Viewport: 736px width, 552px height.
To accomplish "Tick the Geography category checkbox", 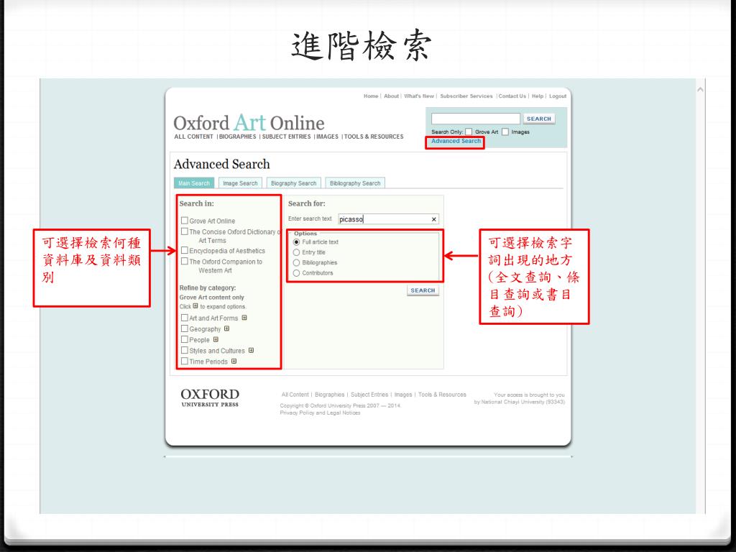I will [185, 328].
